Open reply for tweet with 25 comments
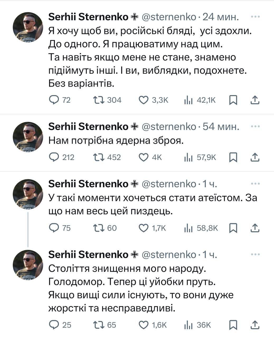 (54, 325)
